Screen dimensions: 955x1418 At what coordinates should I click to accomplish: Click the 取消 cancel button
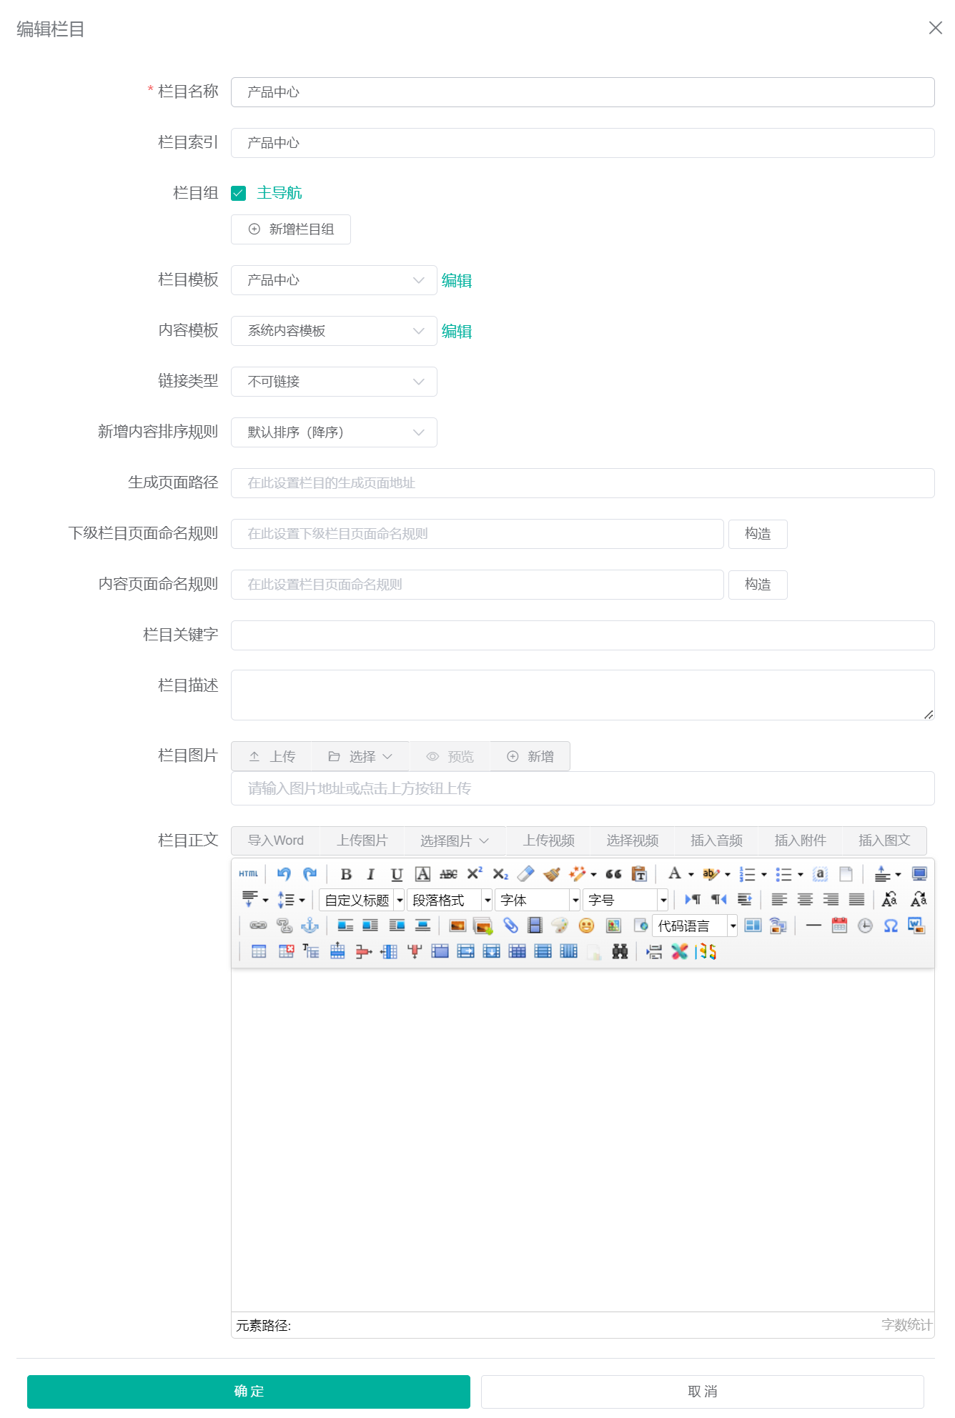(x=702, y=1391)
